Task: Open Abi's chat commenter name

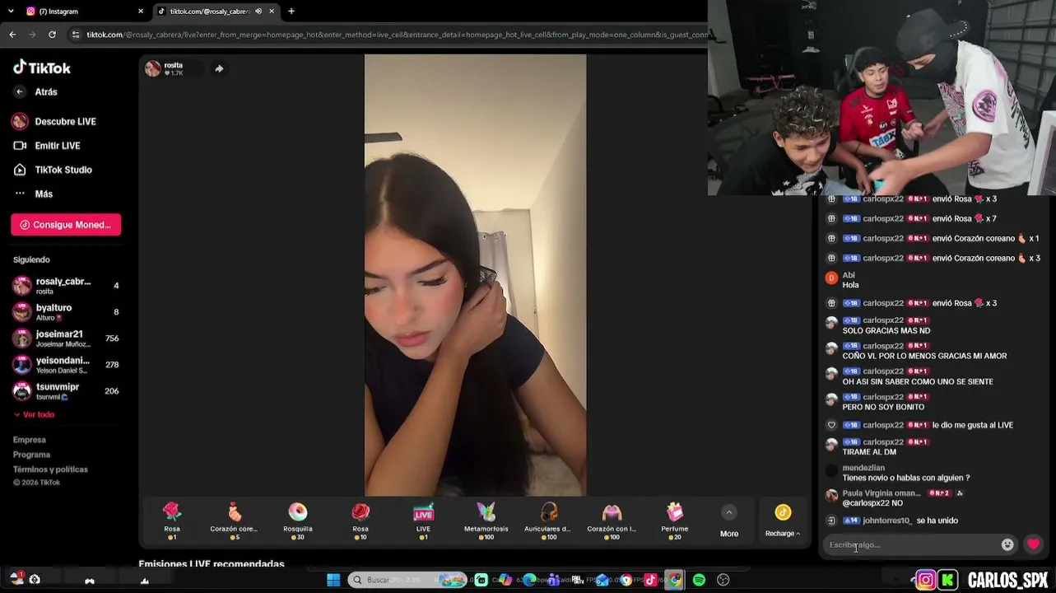Action: click(x=849, y=275)
